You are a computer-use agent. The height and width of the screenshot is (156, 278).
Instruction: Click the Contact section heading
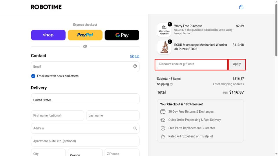pos(39,56)
